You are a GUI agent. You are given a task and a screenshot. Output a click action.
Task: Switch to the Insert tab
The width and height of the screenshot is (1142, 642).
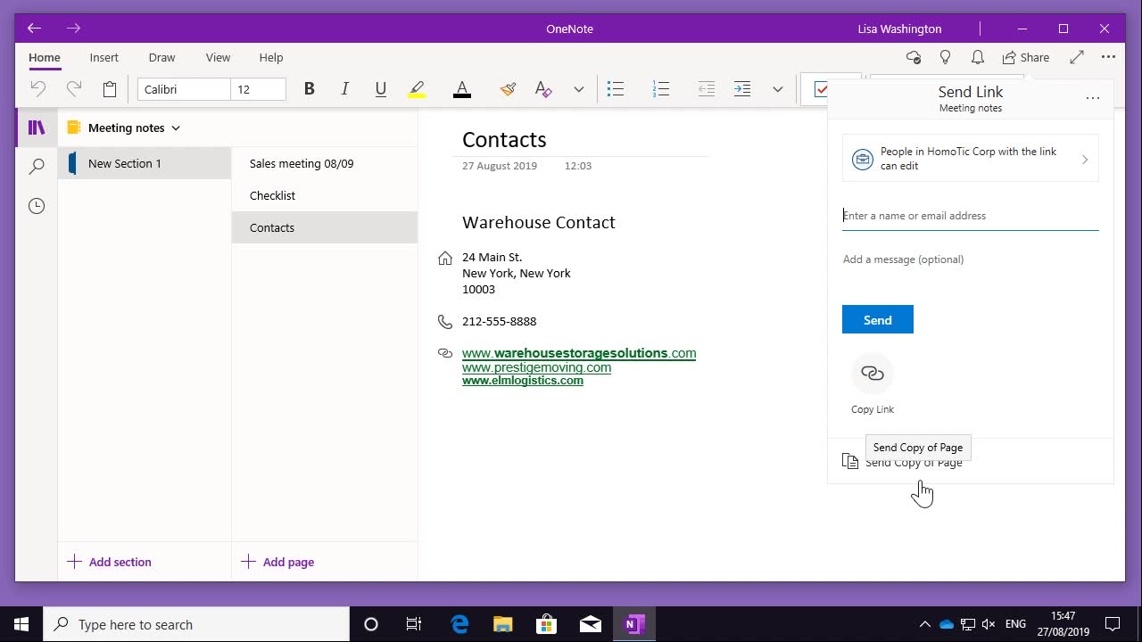point(103,57)
